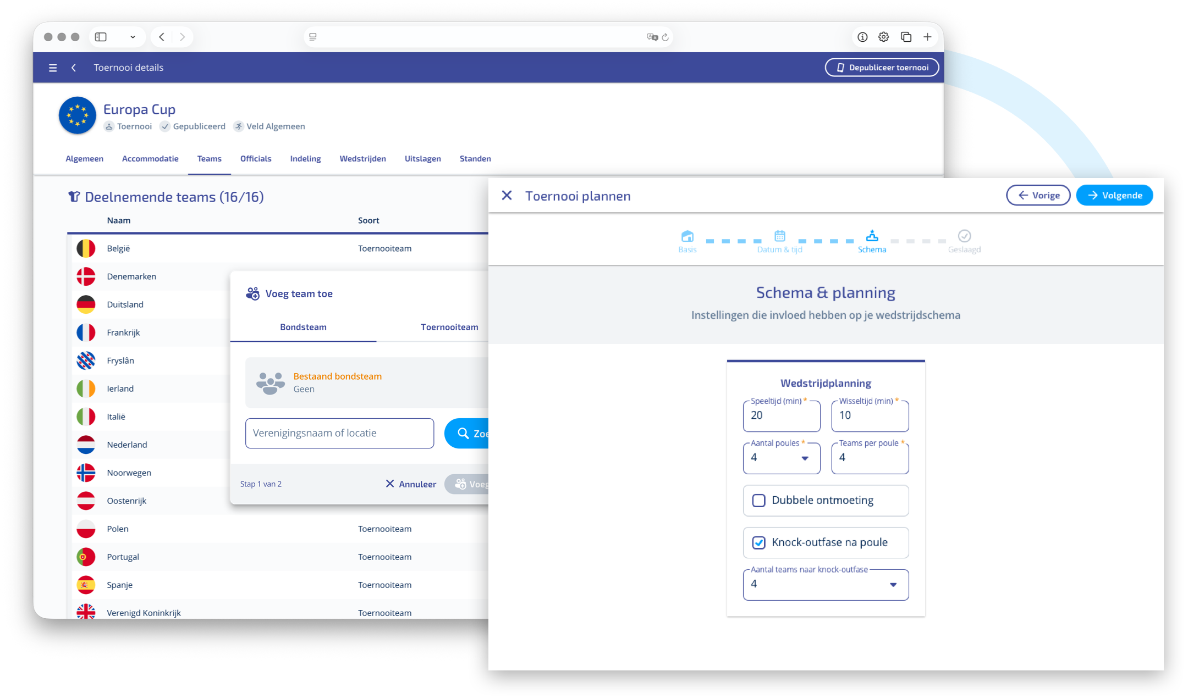Image resolution: width=1188 pixels, height=699 pixels.
Task: Click the Datum & tijd calendar step icon
Action: 779,236
